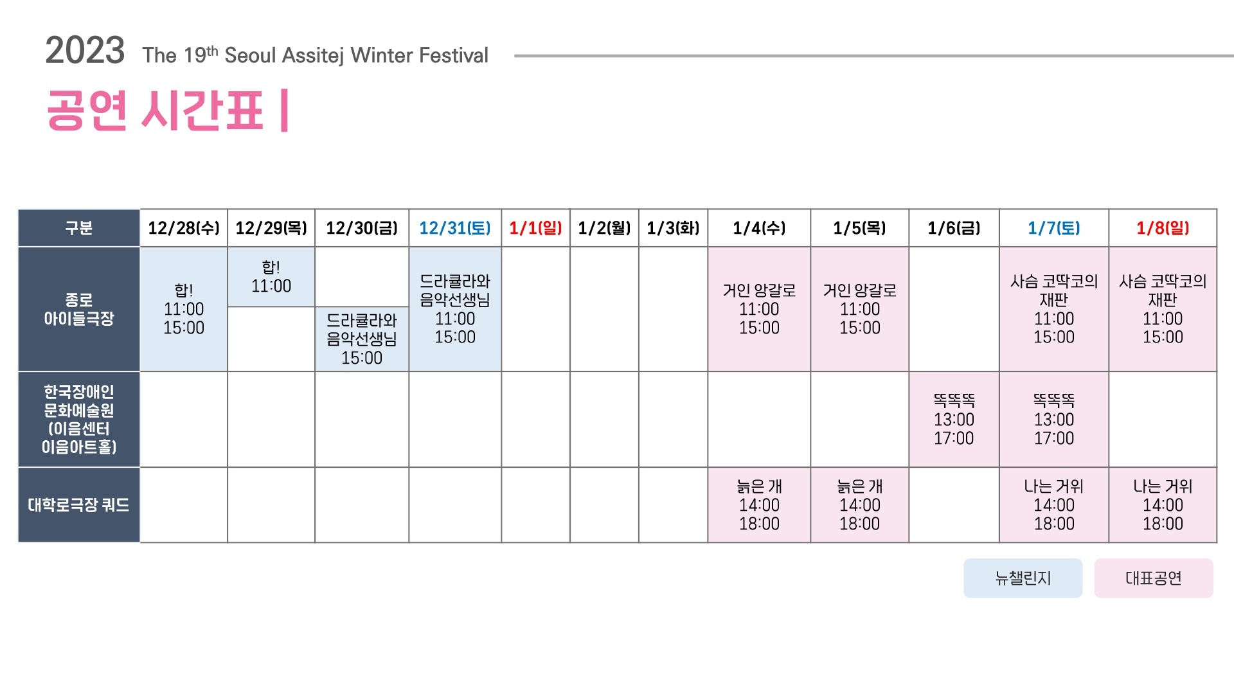The height and width of the screenshot is (694, 1234).
Task: Open the 합! 11:00 15:00 cell on 12/28
Action: click(184, 309)
